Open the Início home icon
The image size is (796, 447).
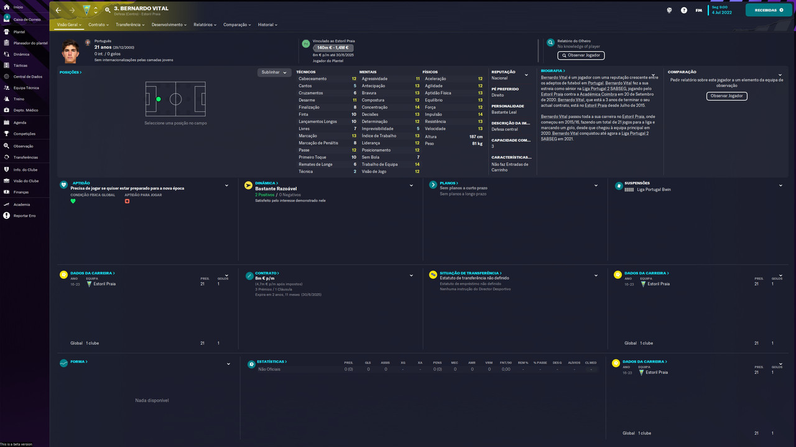6,7
